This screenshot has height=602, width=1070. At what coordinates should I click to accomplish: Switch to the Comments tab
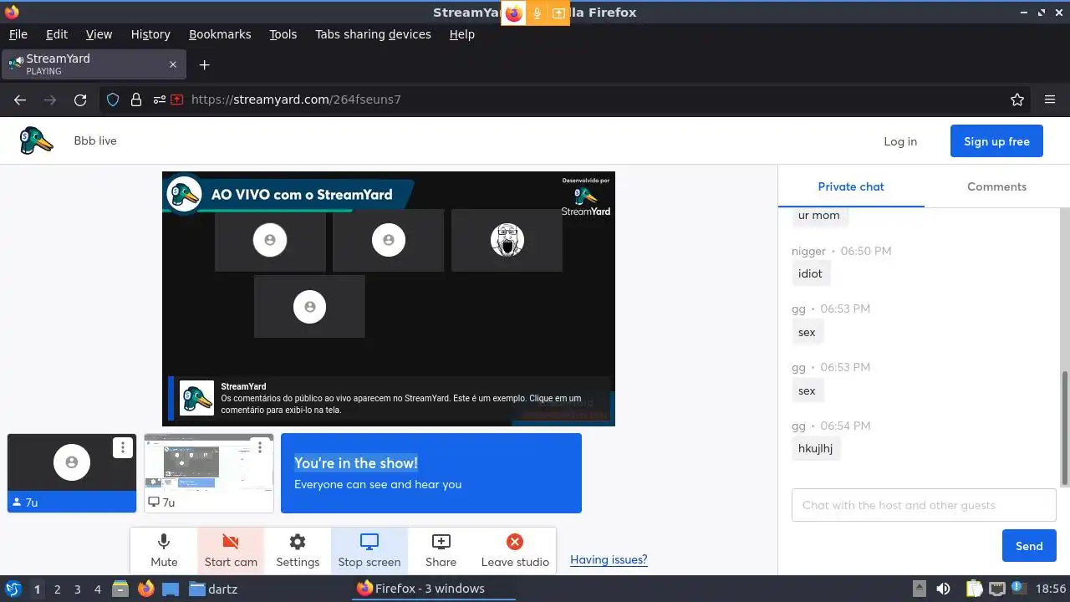coord(996,186)
